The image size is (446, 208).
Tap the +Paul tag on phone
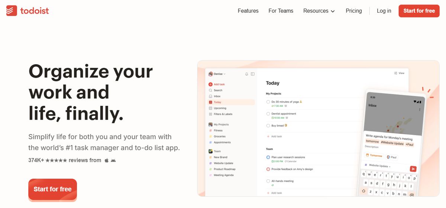[409, 144]
